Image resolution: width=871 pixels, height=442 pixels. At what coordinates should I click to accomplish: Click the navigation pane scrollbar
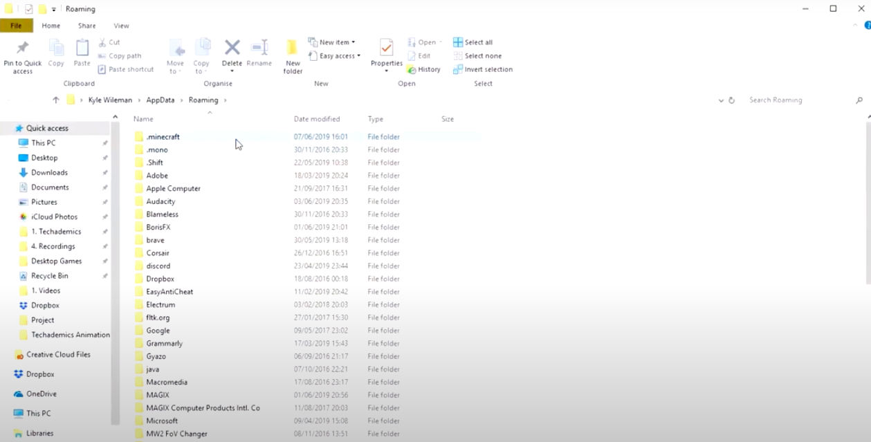(x=115, y=273)
